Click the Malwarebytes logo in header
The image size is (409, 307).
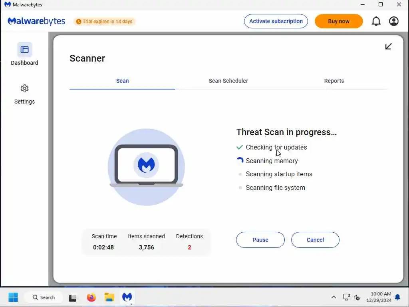click(36, 21)
